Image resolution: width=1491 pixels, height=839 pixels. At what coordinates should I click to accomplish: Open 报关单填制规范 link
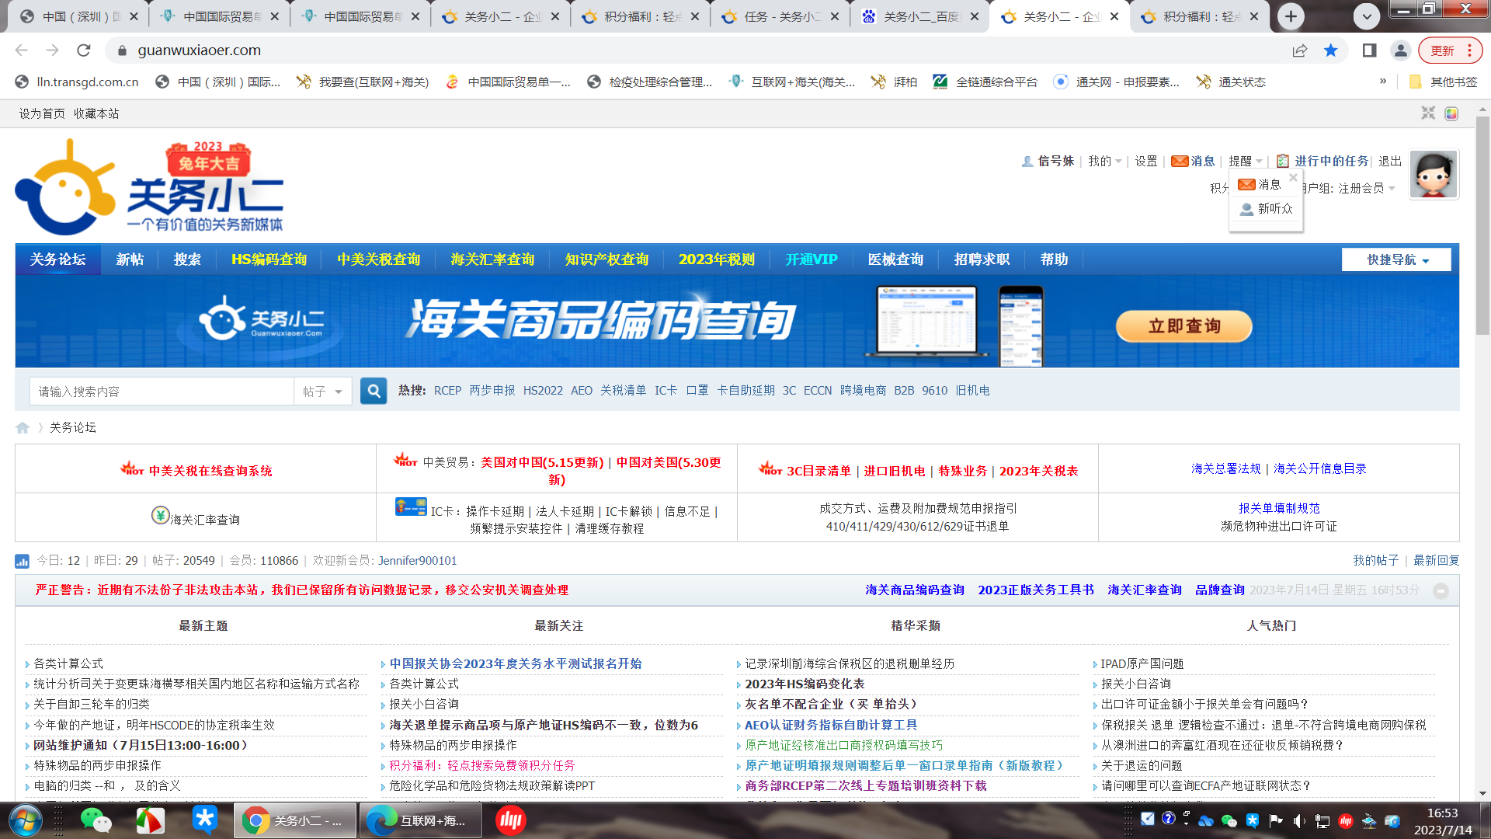pos(1279,508)
